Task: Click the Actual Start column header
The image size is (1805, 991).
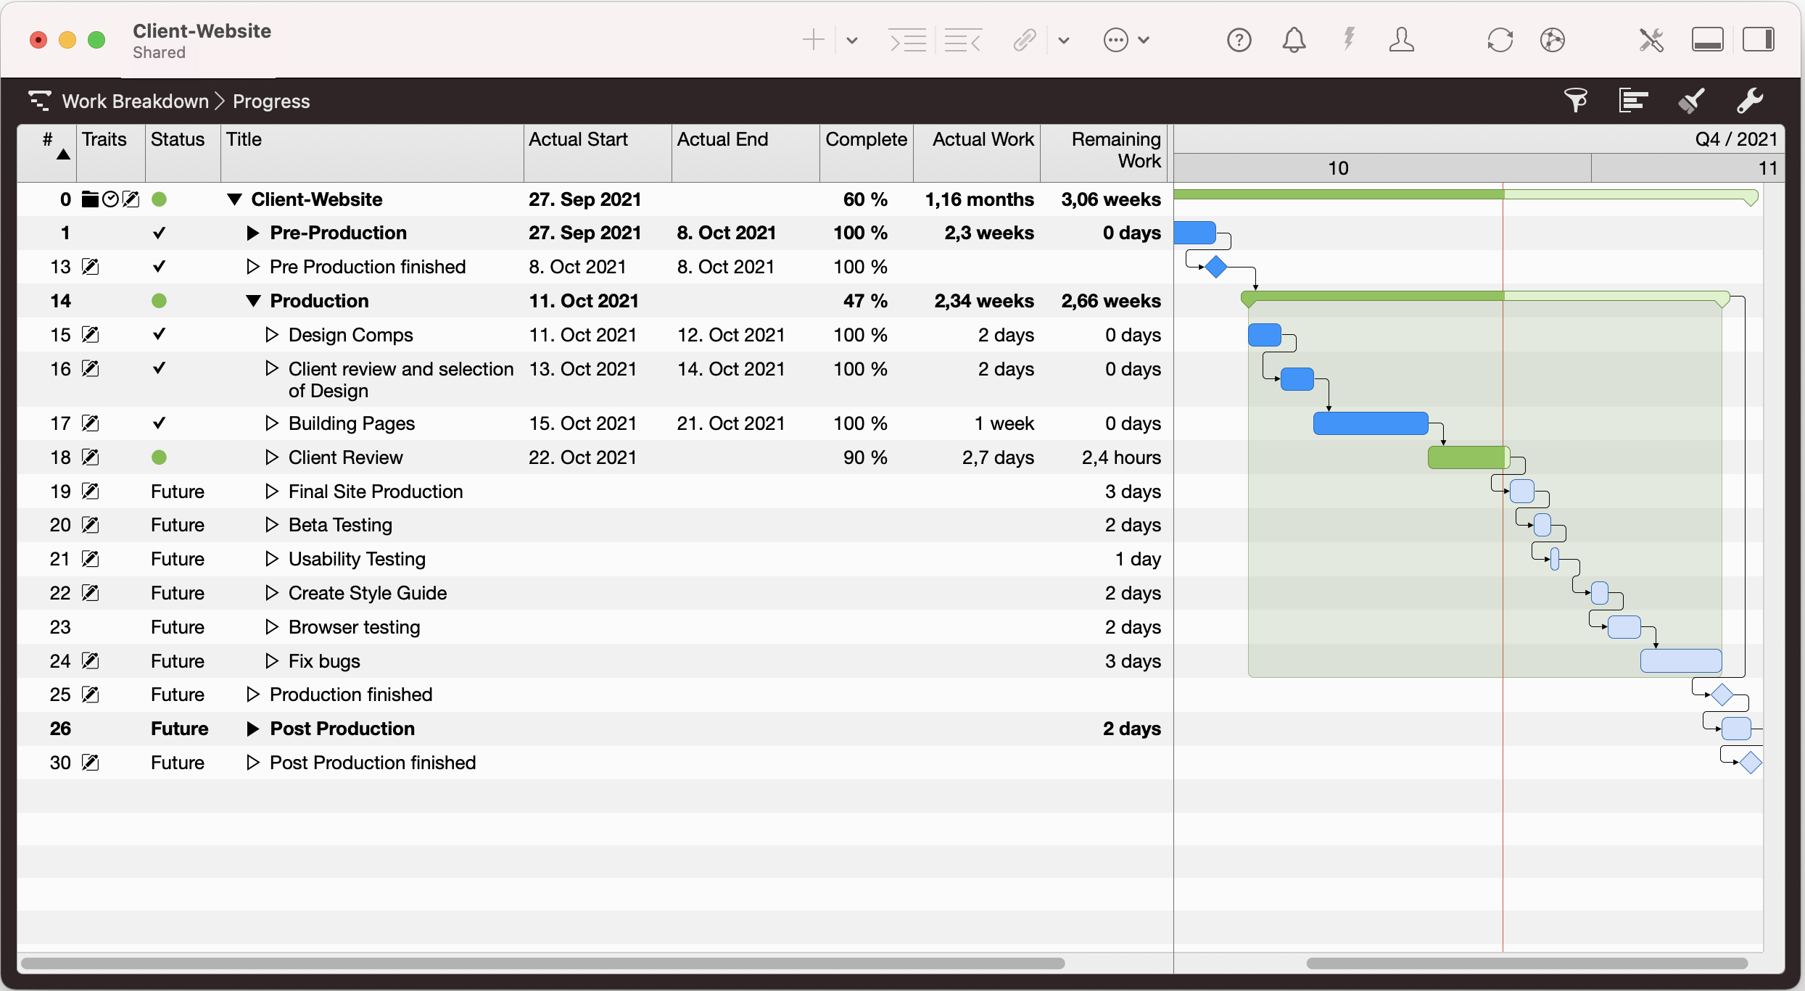Action: [x=578, y=139]
